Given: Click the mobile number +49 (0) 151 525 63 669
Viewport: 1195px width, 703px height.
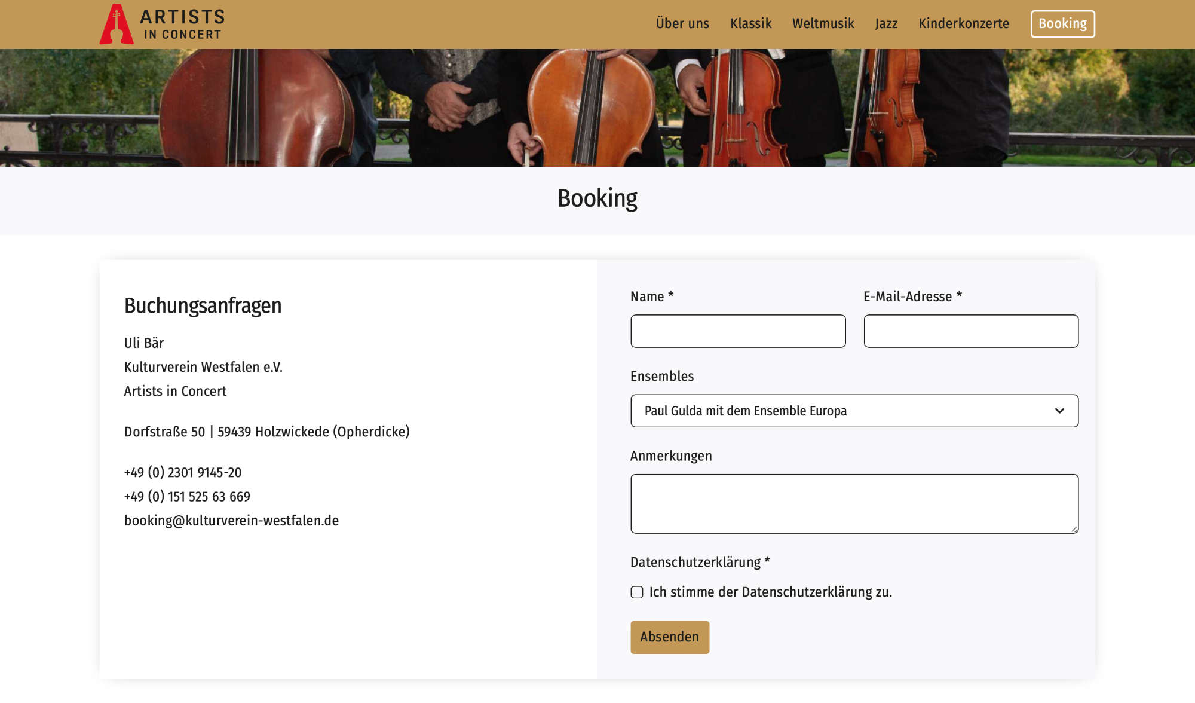Looking at the screenshot, I should [187, 497].
